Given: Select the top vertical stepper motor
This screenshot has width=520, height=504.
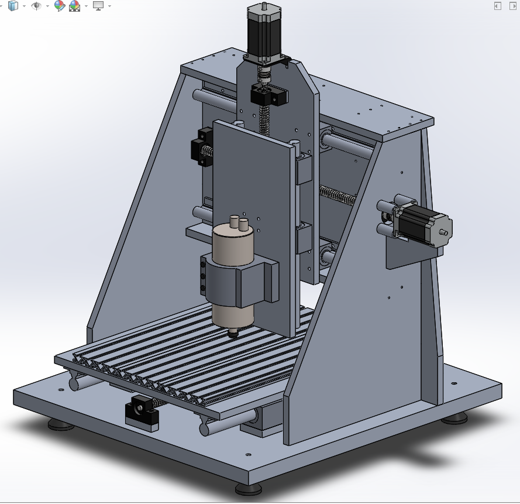Looking at the screenshot, I should (264, 33).
